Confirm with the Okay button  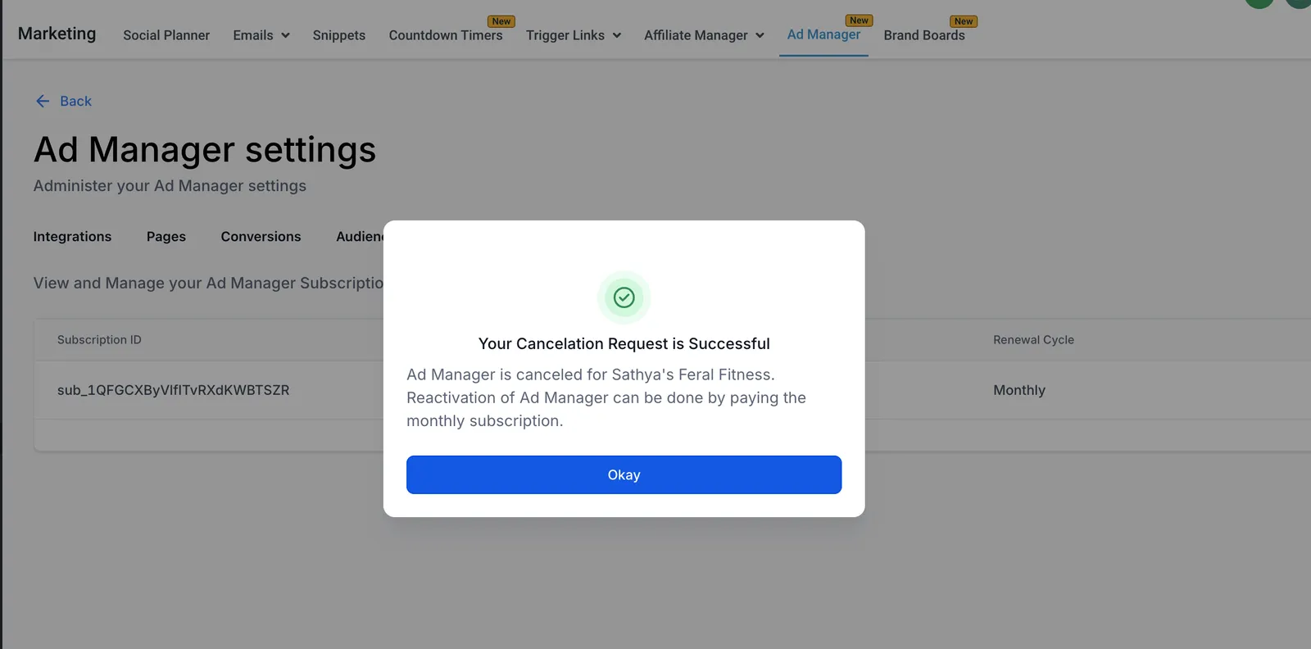click(624, 475)
